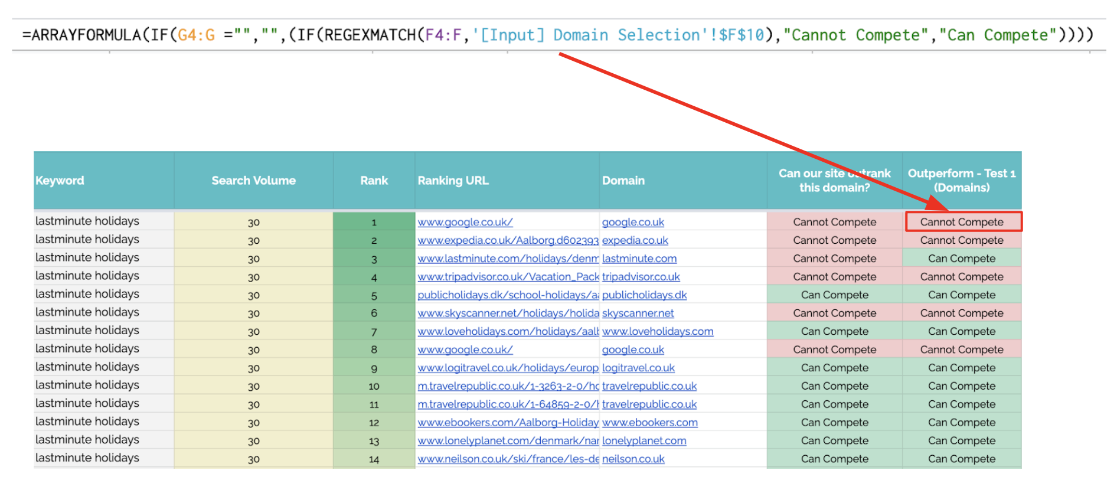Click the Rank column header
Image resolution: width=1117 pixels, height=503 pixels.
[374, 181]
